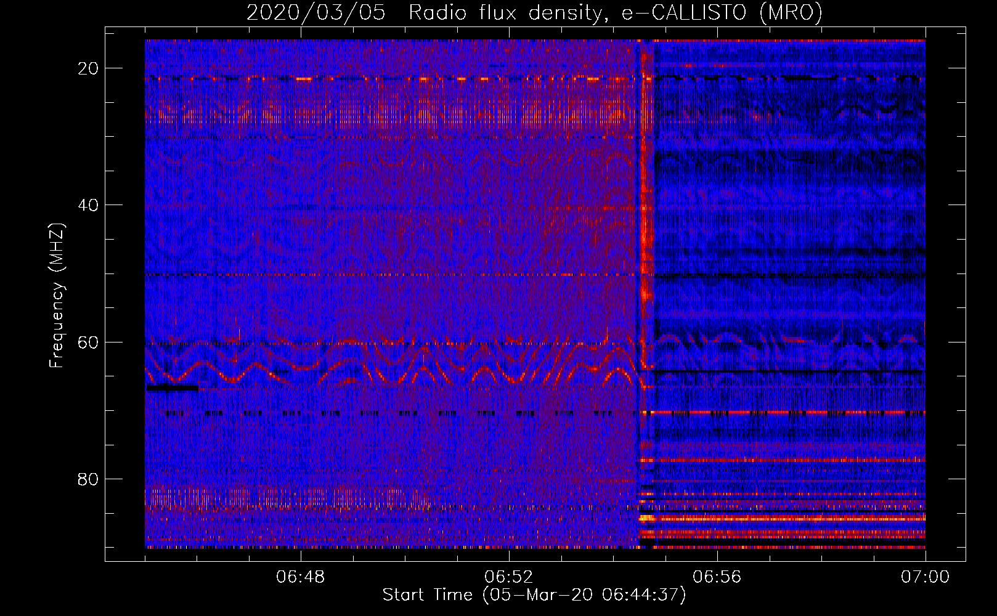The width and height of the screenshot is (997, 616).
Task: Click the 60 MHz frequency tick label
Action: click(x=88, y=342)
